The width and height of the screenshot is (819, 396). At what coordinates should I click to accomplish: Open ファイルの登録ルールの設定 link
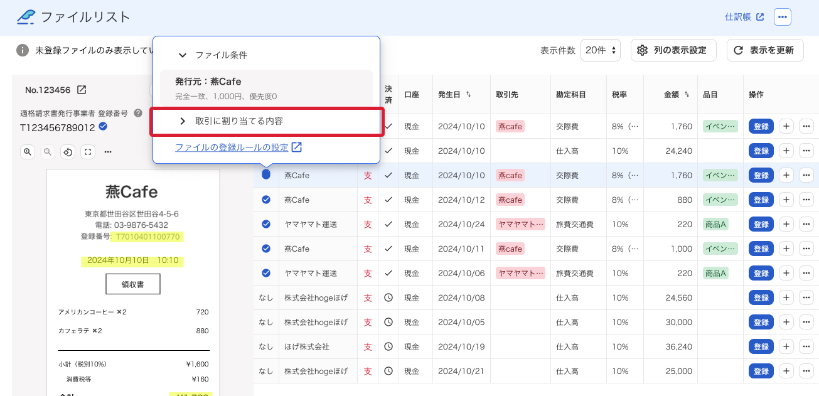(238, 147)
